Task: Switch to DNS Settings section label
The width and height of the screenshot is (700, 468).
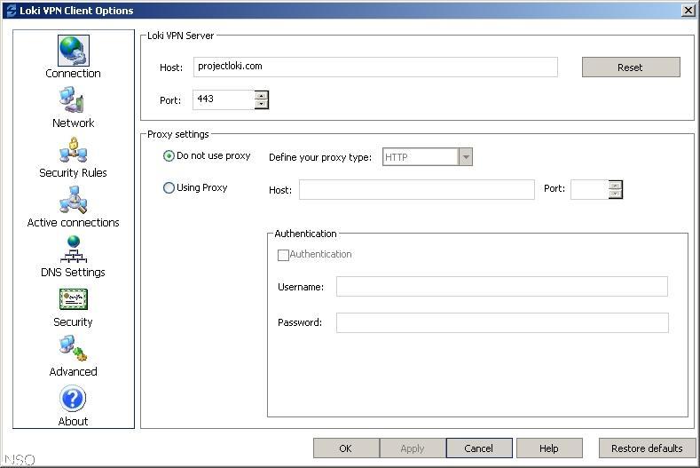Action: pos(74,273)
